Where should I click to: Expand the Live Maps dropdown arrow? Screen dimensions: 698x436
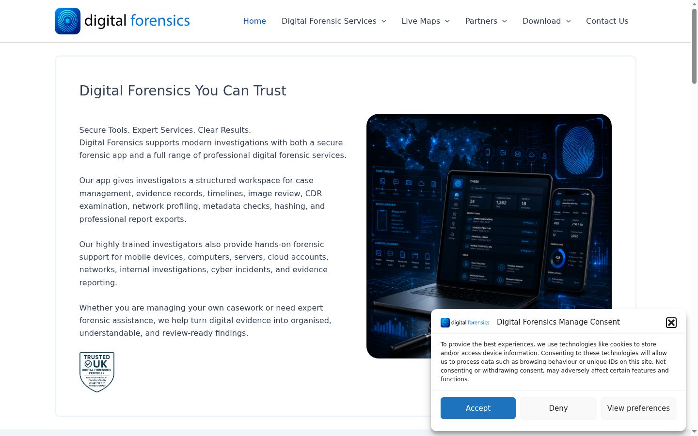tap(447, 21)
